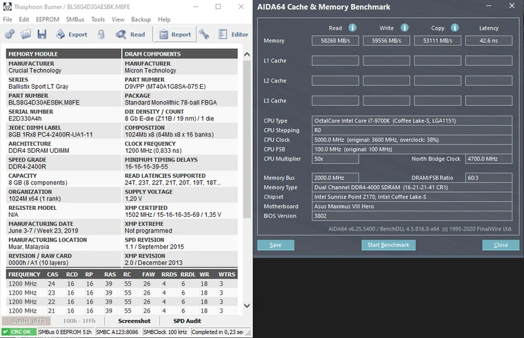Click the DRAM:FSB Ratio value 60:3
This screenshot has height=338, width=524.
click(489, 178)
